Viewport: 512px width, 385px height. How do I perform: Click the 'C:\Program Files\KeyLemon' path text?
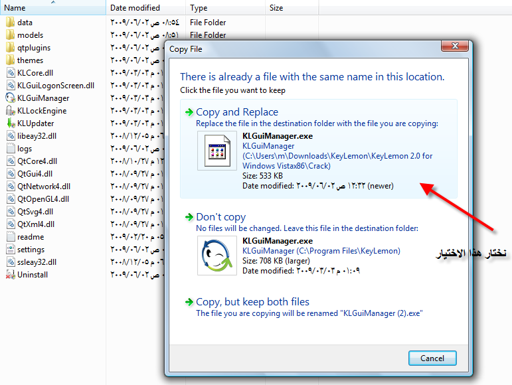click(x=348, y=250)
